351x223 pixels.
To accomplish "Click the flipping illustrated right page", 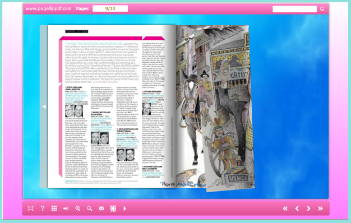I will pyautogui.click(x=228, y=109).
